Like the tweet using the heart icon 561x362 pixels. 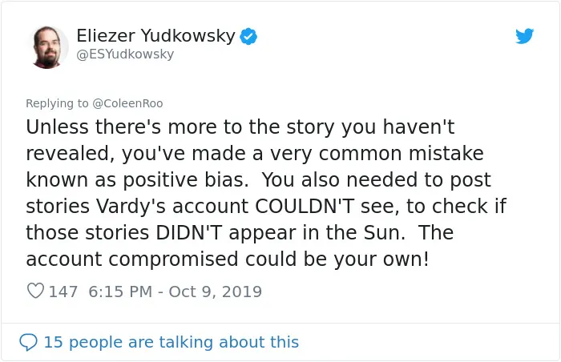click(x=35, y=291)
